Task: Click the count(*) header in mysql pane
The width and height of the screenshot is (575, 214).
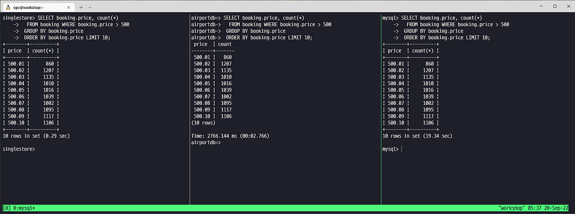Action: pos(423,51)
